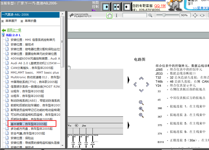
Task: Click the 返回上一级 link
Action: coord(14,30)
